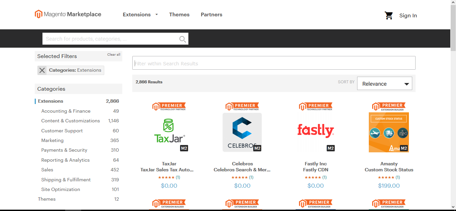Click the Magento Marketplace logo
Viewport: 456px width, 211px height.
(x=68, y=14)
